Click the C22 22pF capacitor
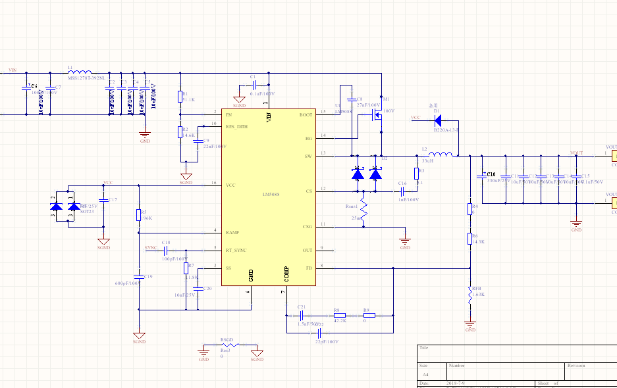 tap(319, 333)
